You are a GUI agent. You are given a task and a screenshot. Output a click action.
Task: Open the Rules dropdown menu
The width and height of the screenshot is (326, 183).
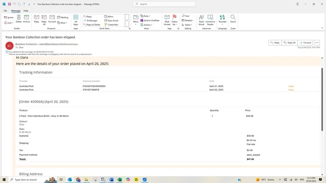tap(147, 16)
